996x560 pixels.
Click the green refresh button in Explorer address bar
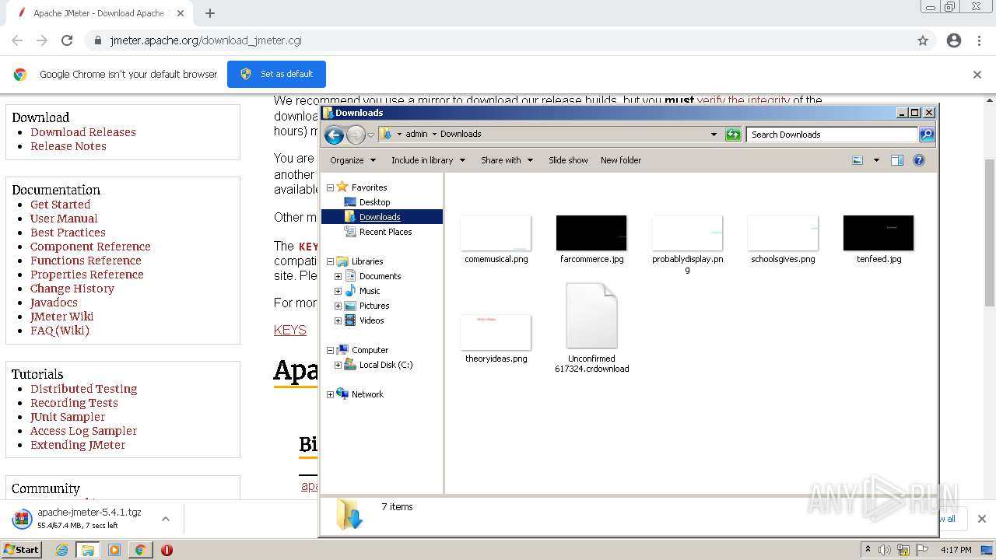[733, 135]
